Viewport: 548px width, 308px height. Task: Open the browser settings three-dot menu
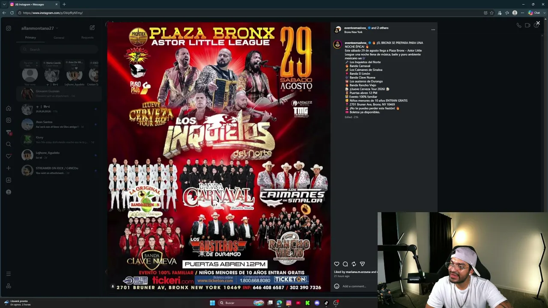click(x=522, y=13)
